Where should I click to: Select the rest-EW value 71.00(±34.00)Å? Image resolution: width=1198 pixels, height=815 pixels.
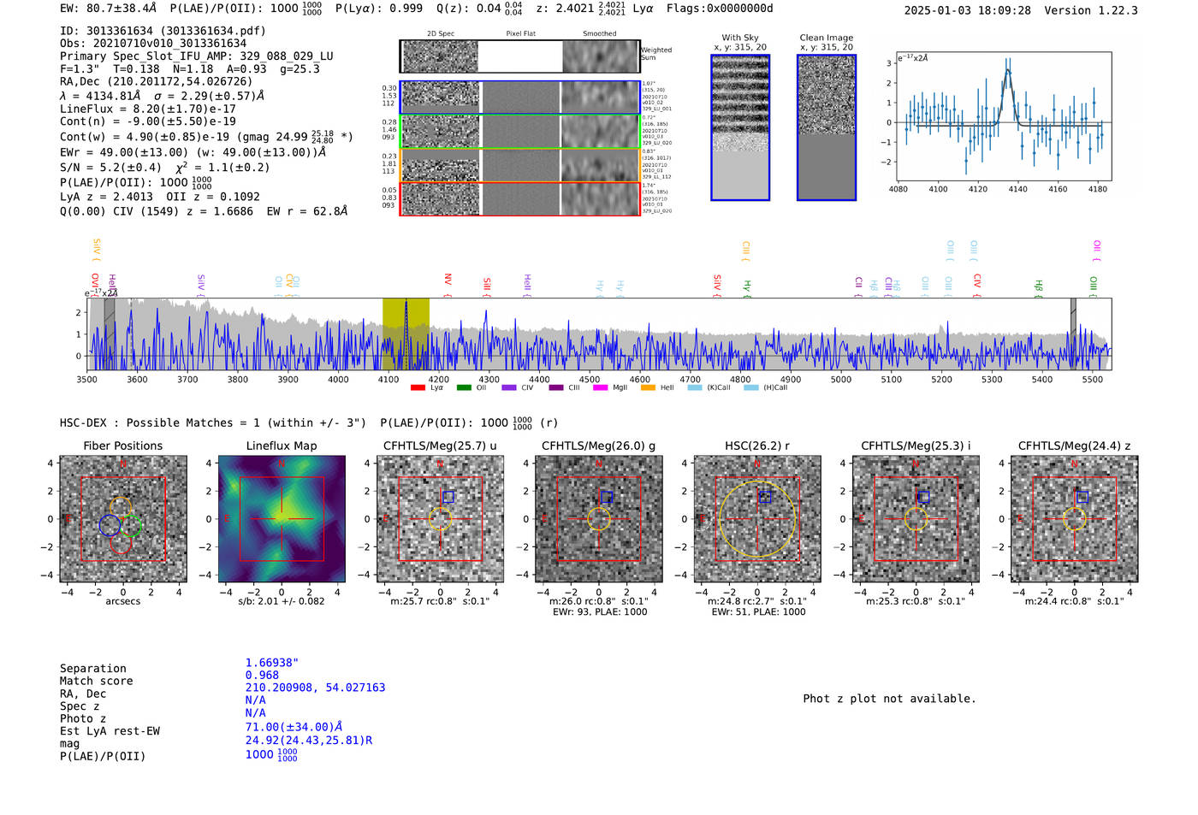294,727
